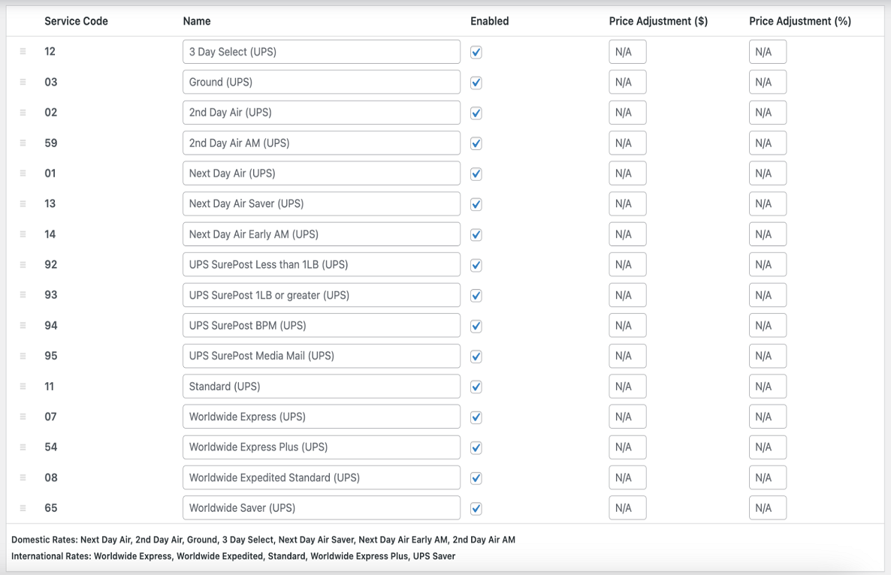The image size is (891, 575).
Task: Disable the Ground (UPS) service checkbox
Action: (476, 83)
